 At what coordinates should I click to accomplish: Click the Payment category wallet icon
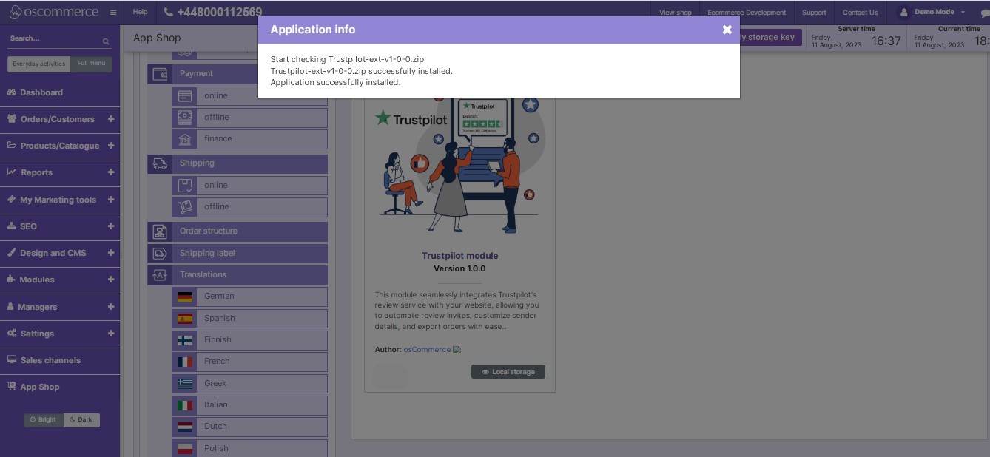pos(160,74)
